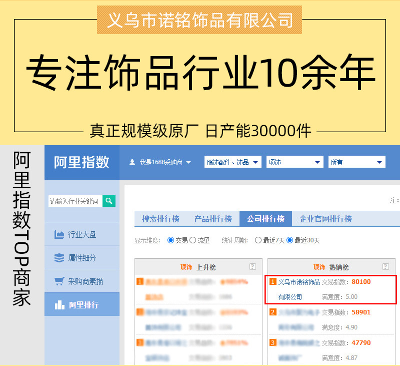Switch to the 产品排行榜 tab
This screenshot has width=400, height=366.
tap(213, 219)
